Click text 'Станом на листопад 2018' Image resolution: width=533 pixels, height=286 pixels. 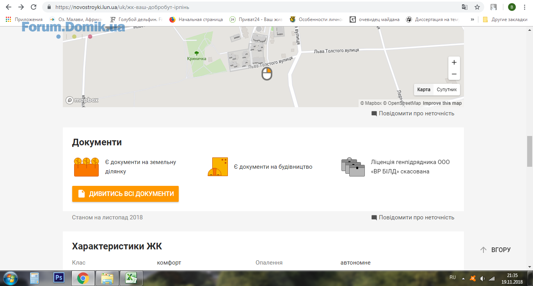tap(107, 217)
